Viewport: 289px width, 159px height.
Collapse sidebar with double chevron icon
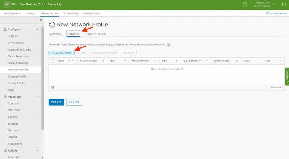[41, 20]
